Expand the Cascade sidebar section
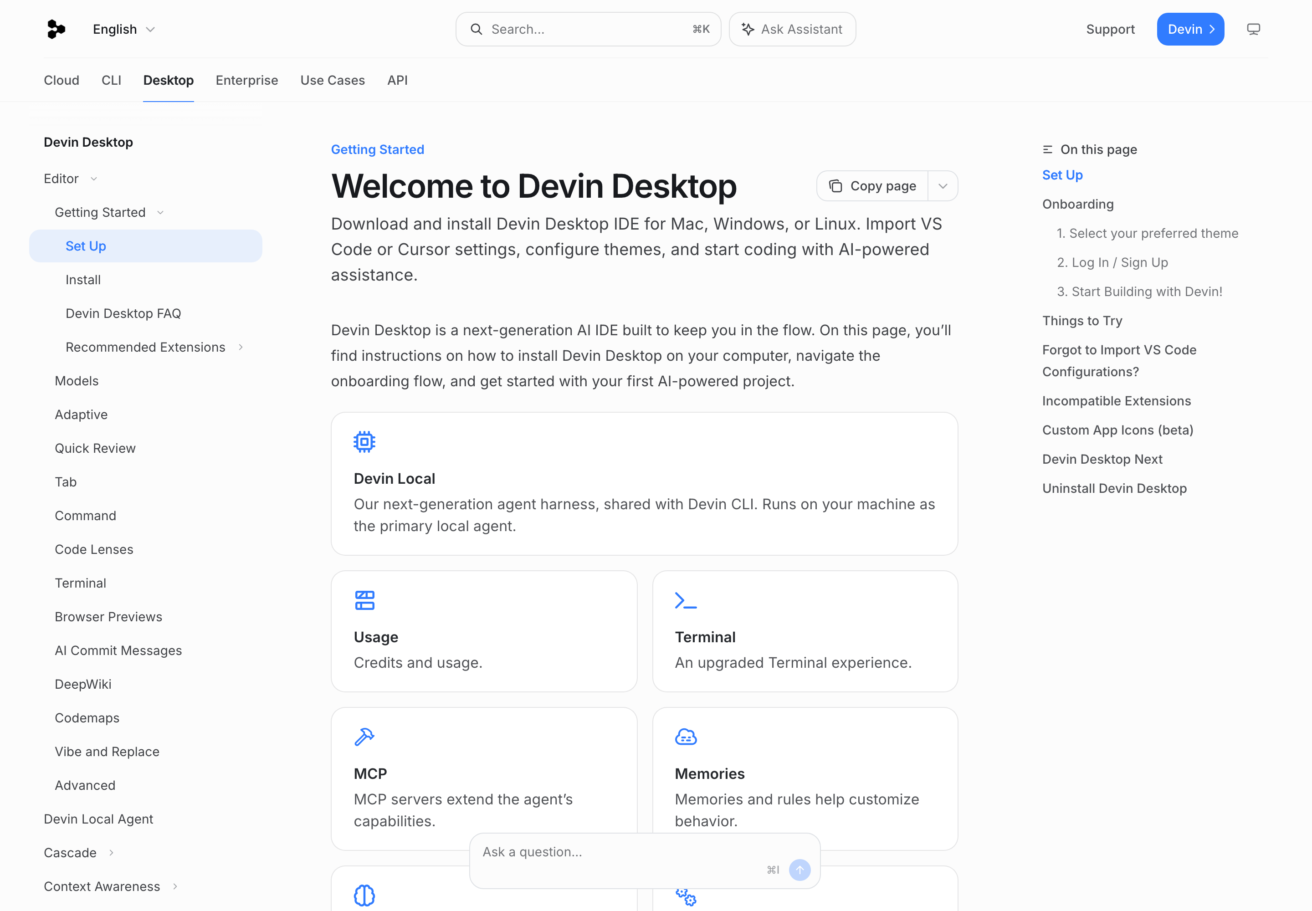Image resolution: width=1312 pixels, height=911 pixels. tap(111, 853)
